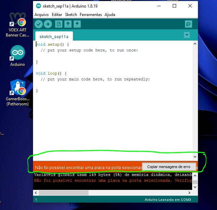Select the Arduino desktop shortcut icon
Screen dimensions: 217x210
click(x=18, y=56)
